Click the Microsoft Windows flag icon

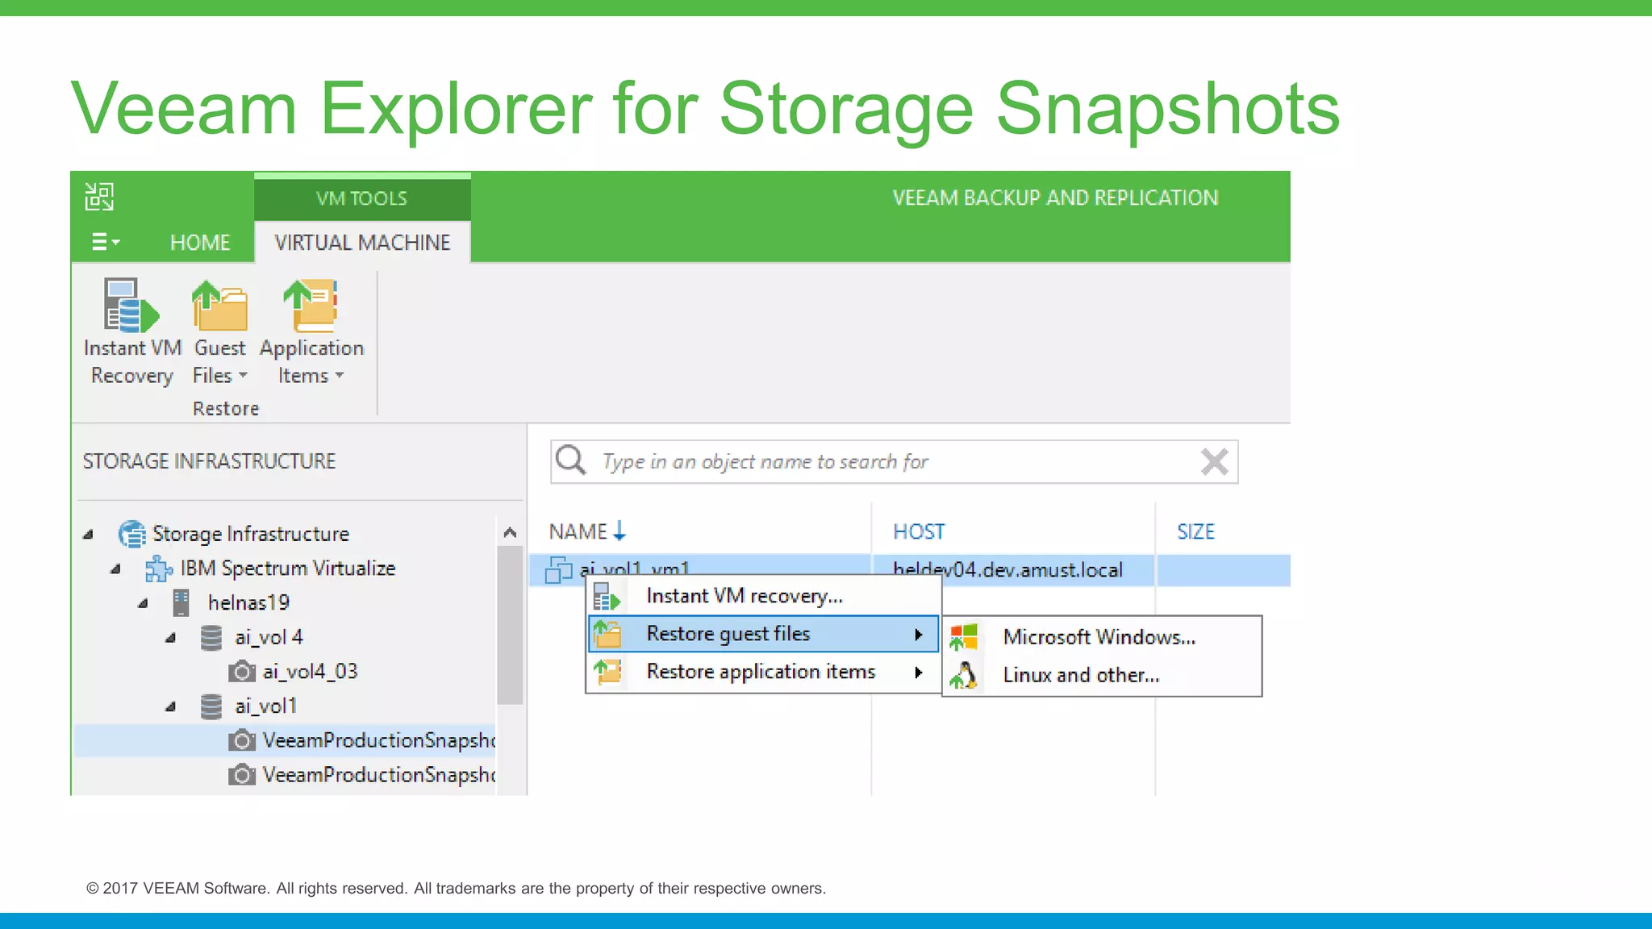[963, 637]
